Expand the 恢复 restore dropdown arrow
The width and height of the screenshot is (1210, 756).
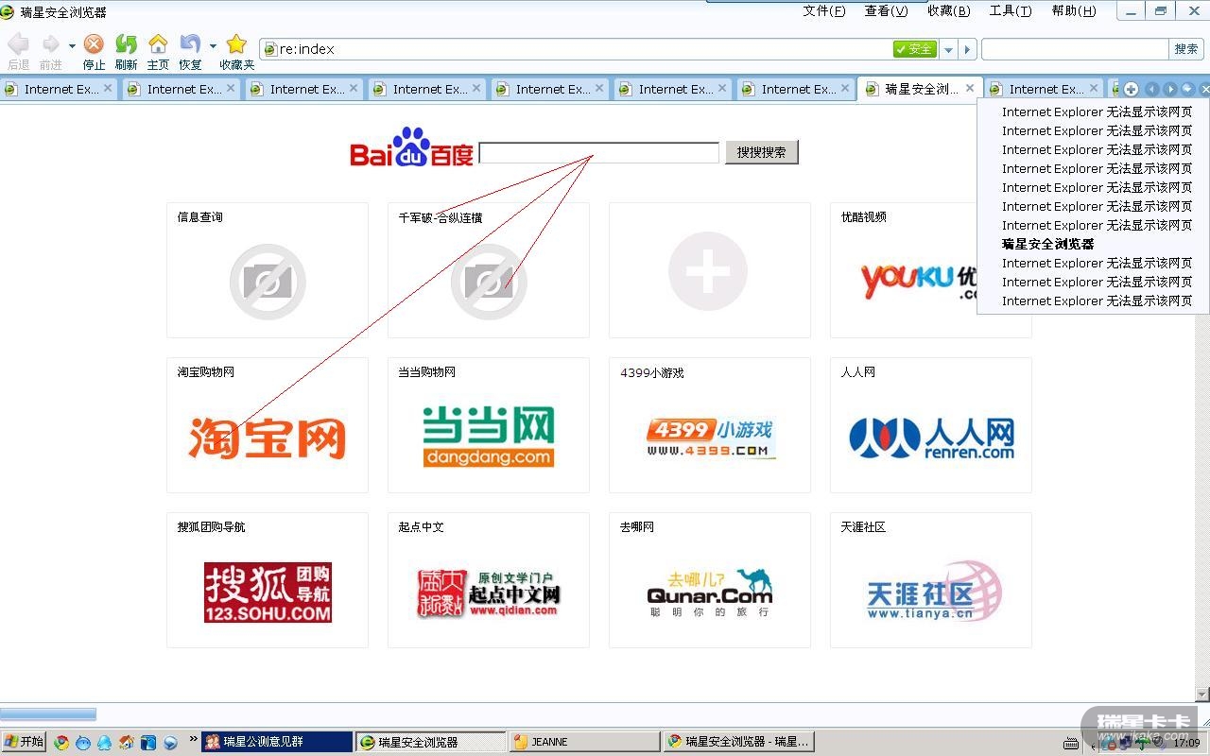[213, 45]
